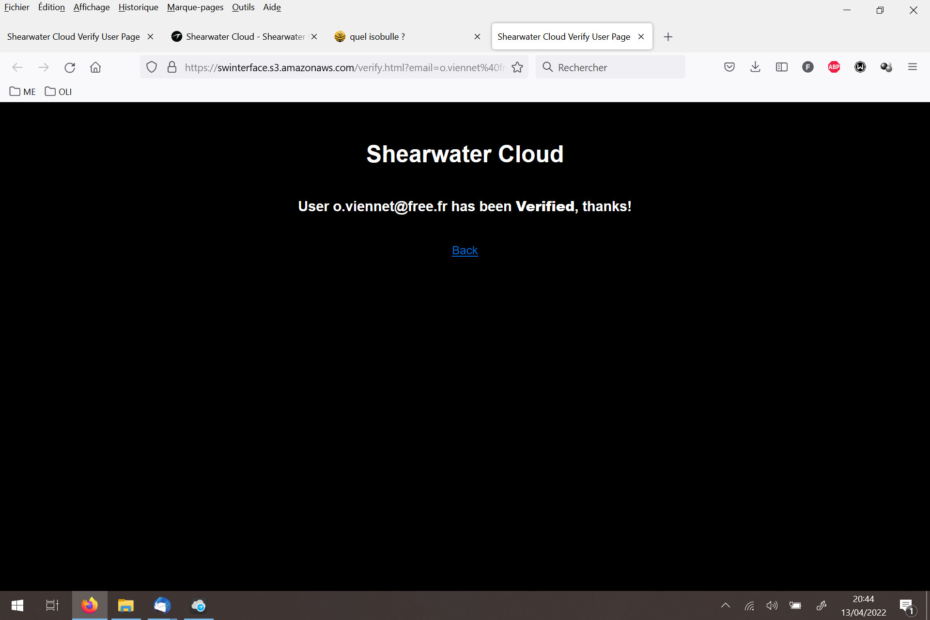The width and height of the screenshot is (930, 620).
Task: Open the tracking protection shield icon
Action: click(x=152, y=67)
